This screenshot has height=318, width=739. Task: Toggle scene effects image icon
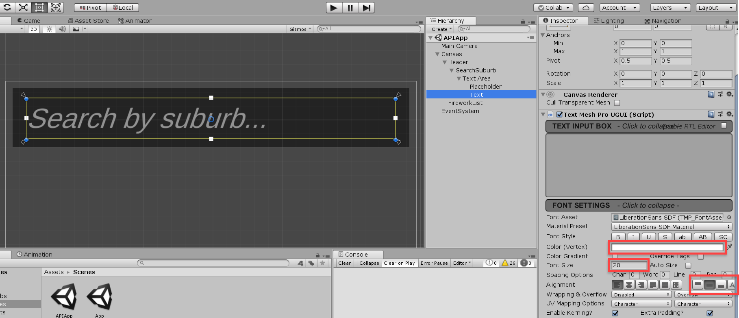click(76, 29)
